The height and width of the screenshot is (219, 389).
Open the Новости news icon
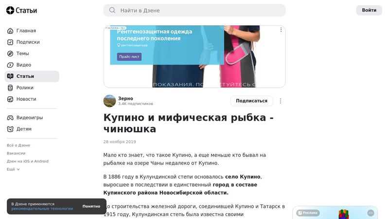[10, 99]
